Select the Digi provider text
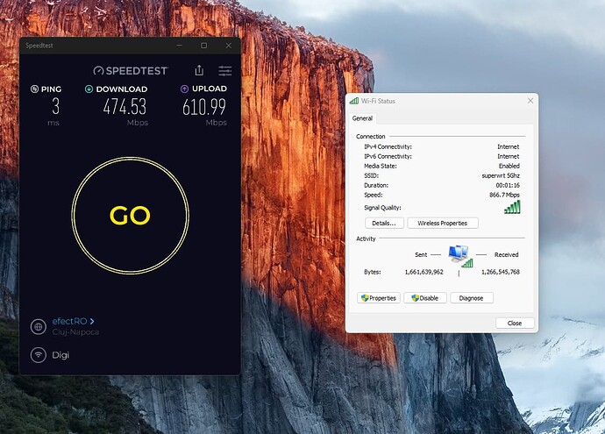Viewport: 605px width, 434px height. pos(60,355)
